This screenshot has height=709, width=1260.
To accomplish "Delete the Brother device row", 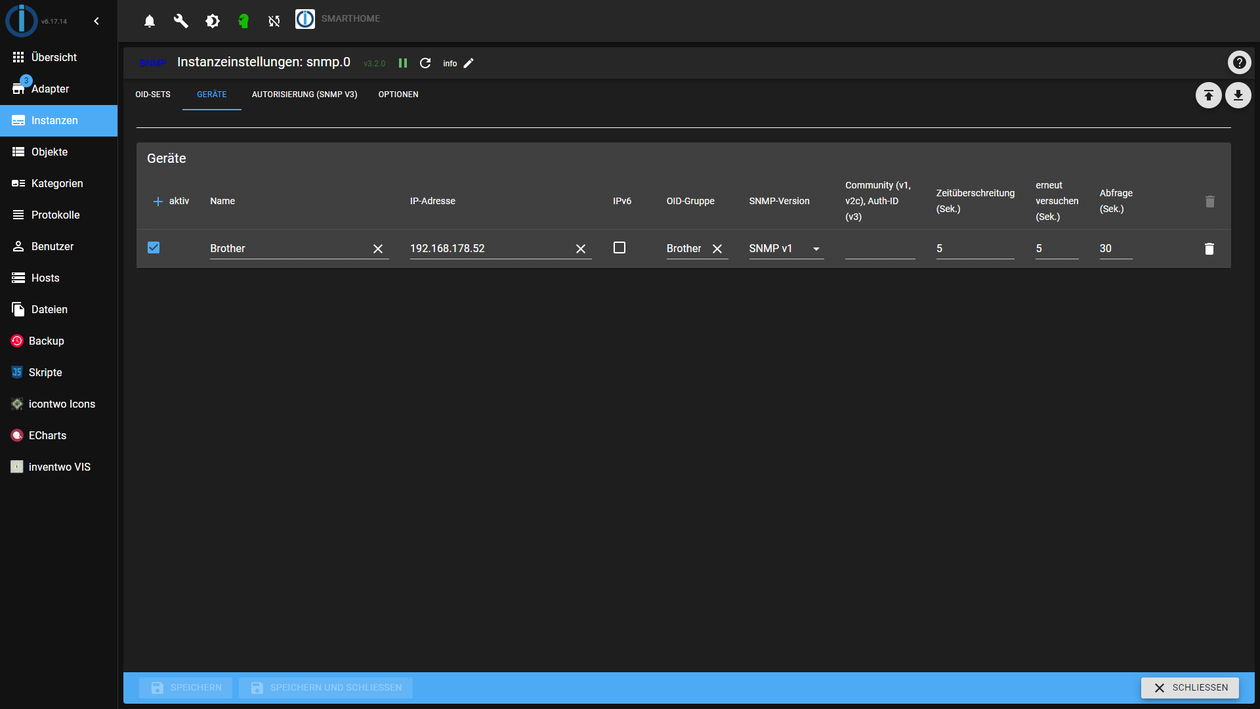I will [x=1209, y=249].
